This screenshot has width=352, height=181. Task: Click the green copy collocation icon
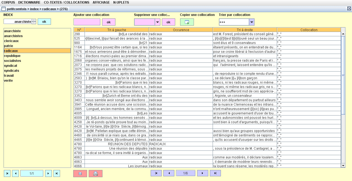point(187,22)
